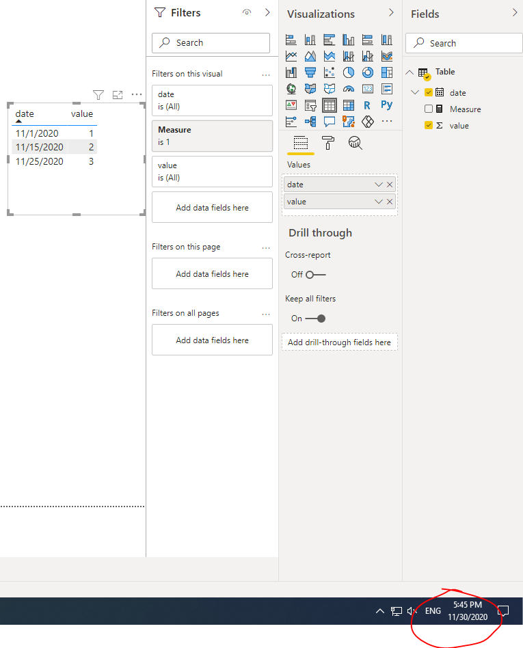
Task: Select the ribbon chart visual
Action: tap(387, 56)
